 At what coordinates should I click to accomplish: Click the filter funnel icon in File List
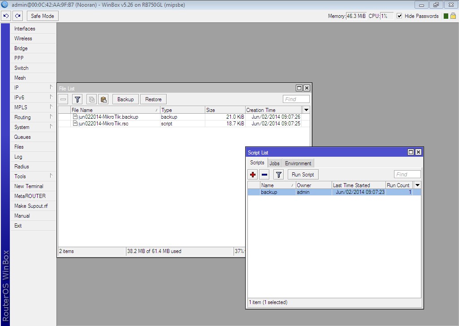click(x=78, y=99)
